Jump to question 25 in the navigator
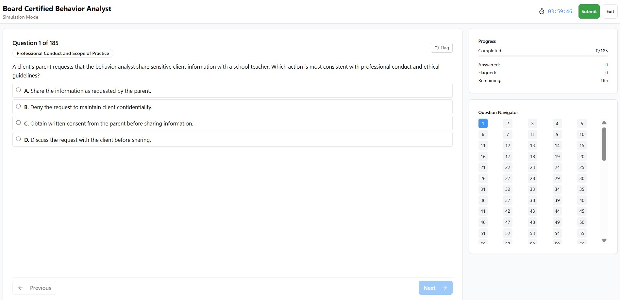 coord(581,167)
